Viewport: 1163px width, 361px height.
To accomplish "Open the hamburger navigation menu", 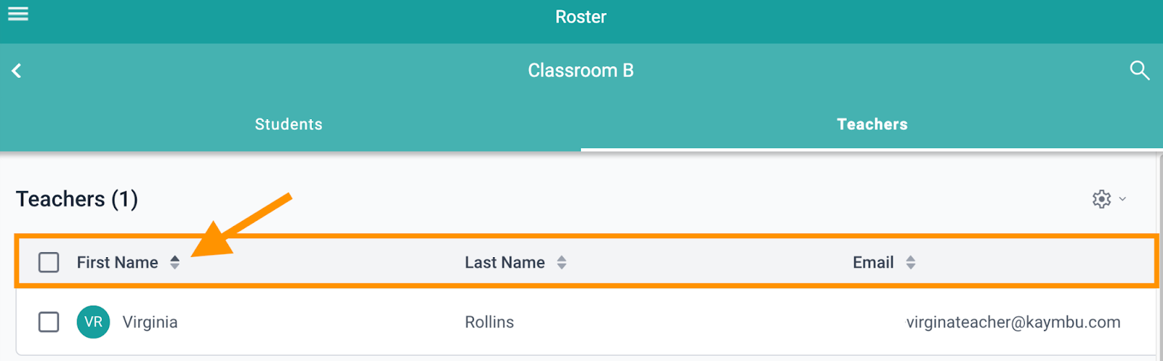I will tap(18, 14).
